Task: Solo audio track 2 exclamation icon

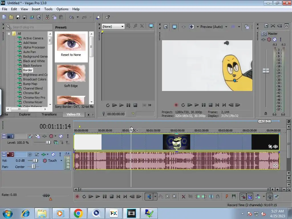Action: [x=60, y=154]
